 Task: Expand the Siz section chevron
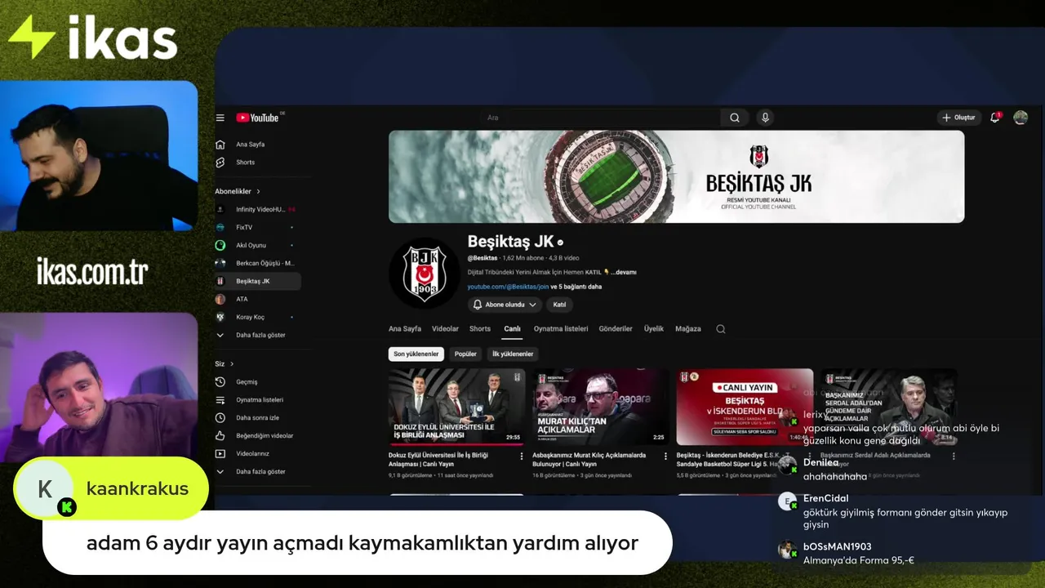click(232, 364)
